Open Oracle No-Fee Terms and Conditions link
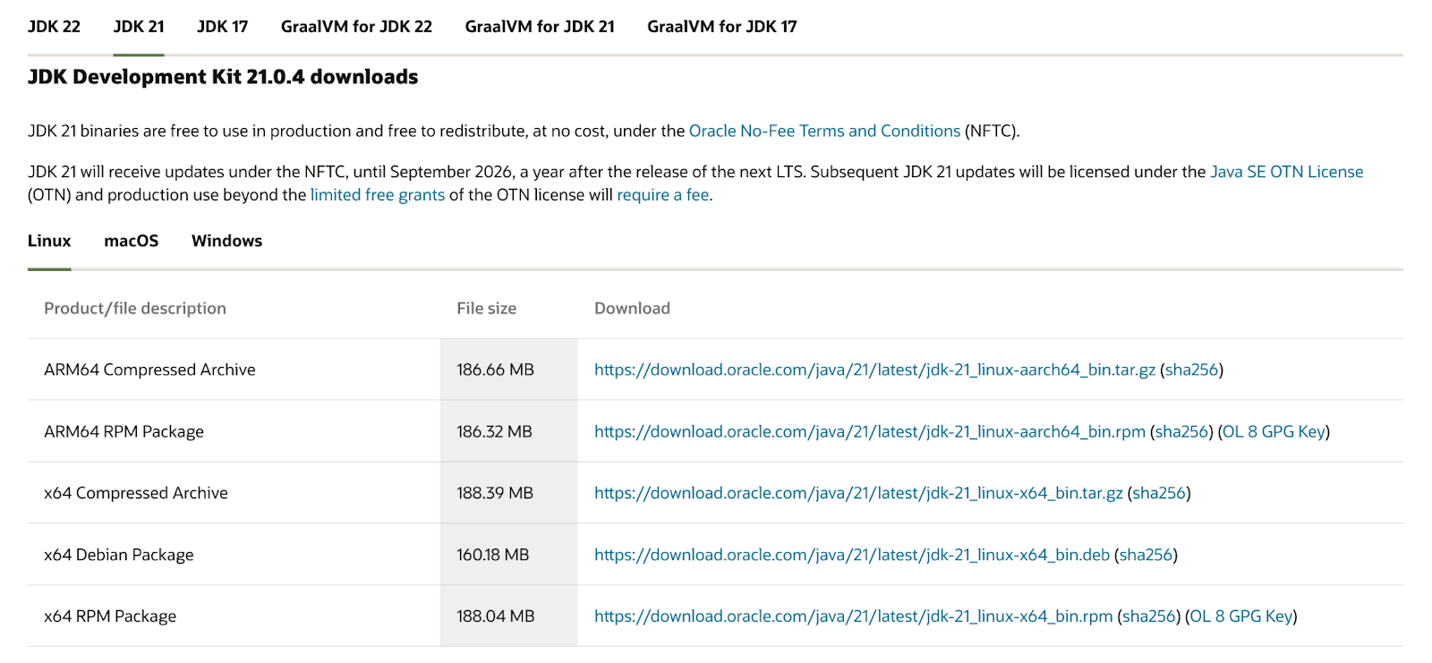Image resolution: width=1432 pixels, height=663 pixels. pyautogui.click(x=824, y=131)
